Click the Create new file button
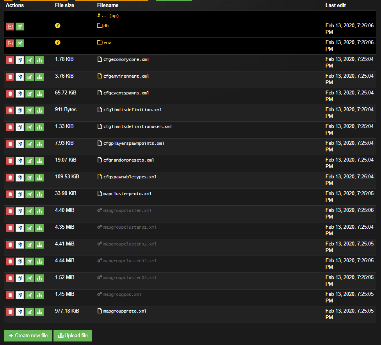381x345 pixels. coord(28,336)
